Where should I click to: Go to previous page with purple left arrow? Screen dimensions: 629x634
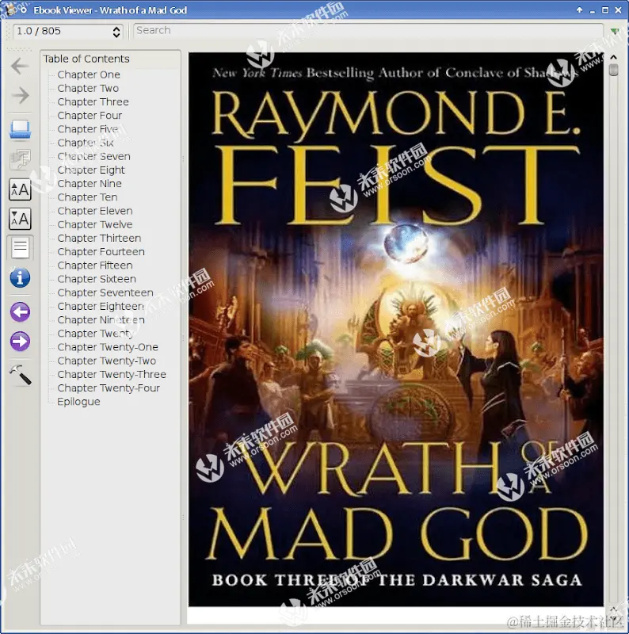(x=21, y=311)
